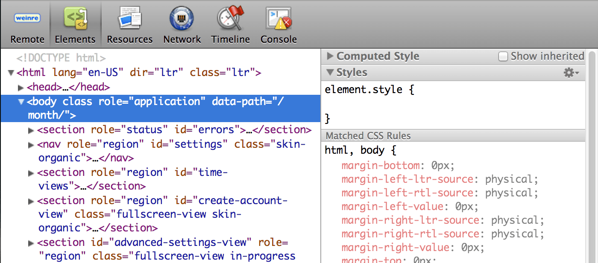Switch to the Network panel
The image size is (598, 263).
pos(182,23)
